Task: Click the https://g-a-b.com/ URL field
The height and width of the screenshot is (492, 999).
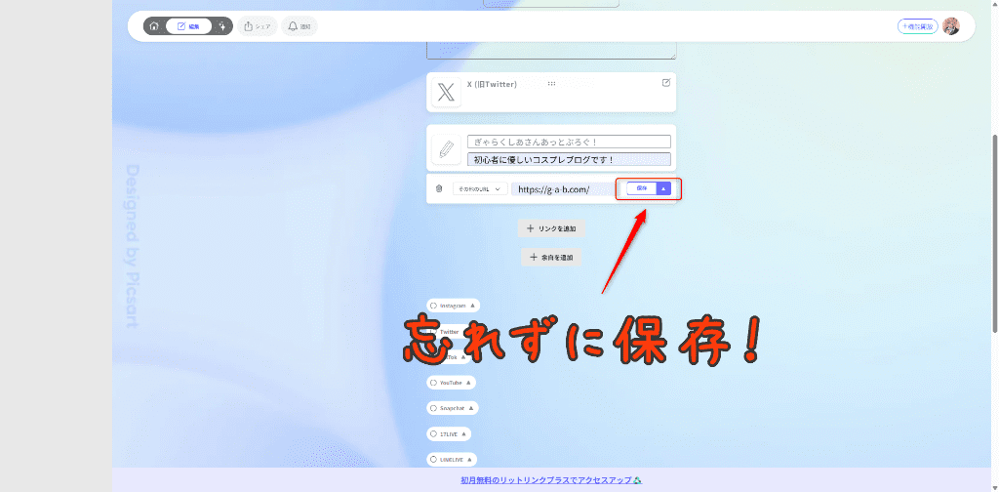Action: click(561, 188)
